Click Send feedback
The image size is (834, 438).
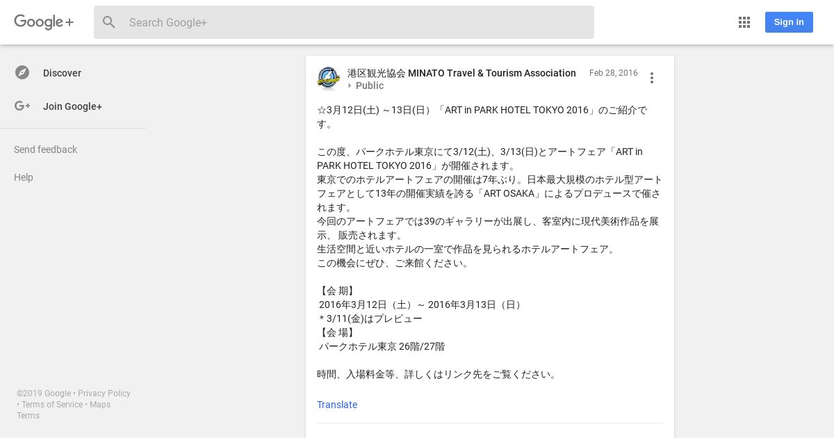coord(45,149)
